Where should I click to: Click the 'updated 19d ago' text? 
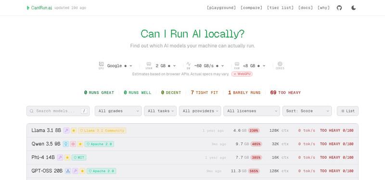(70, 8)
